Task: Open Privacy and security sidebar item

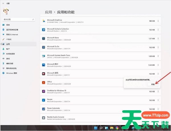Action: [x=19, y=68]
